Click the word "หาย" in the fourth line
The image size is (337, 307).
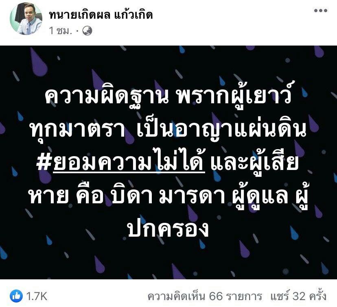[49, 196]
